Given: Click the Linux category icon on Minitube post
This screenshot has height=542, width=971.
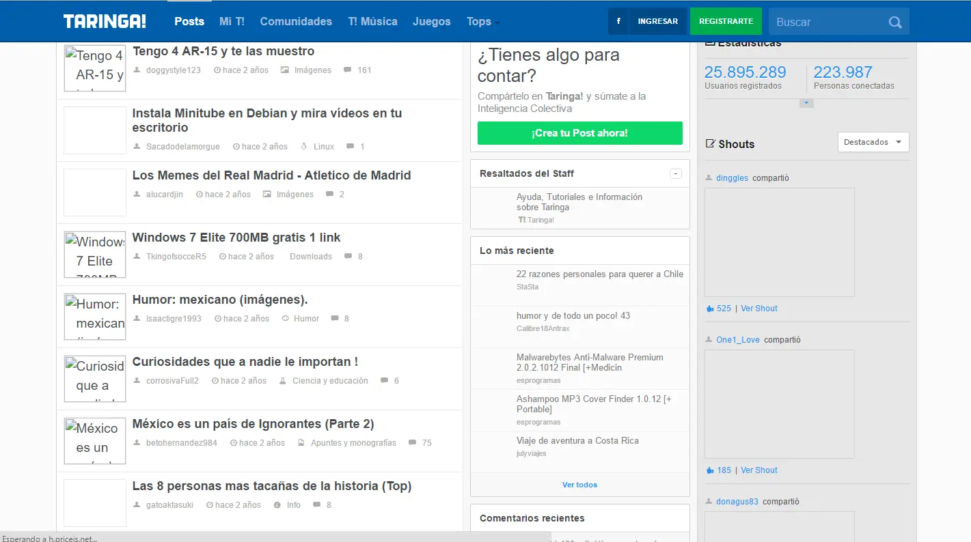Looking at the screenshot, I should coord(303,146).
